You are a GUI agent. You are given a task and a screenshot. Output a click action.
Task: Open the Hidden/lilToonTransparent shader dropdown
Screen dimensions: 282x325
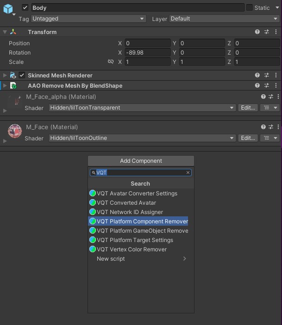[142, 108]
